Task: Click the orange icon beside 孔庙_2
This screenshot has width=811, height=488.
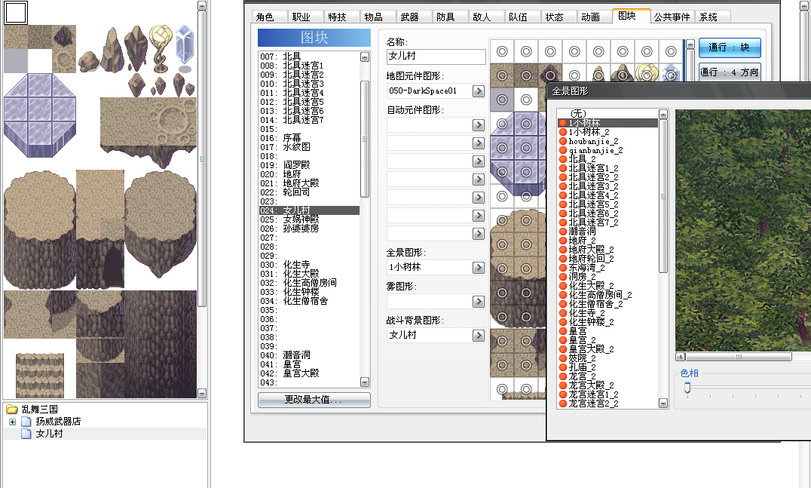Action: coord(563,367)
